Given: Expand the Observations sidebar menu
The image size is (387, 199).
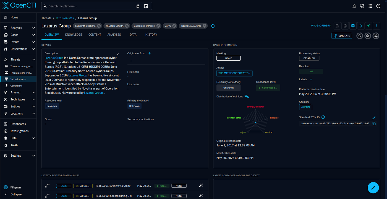Looking at the screenshot, I should coord(33,49).
